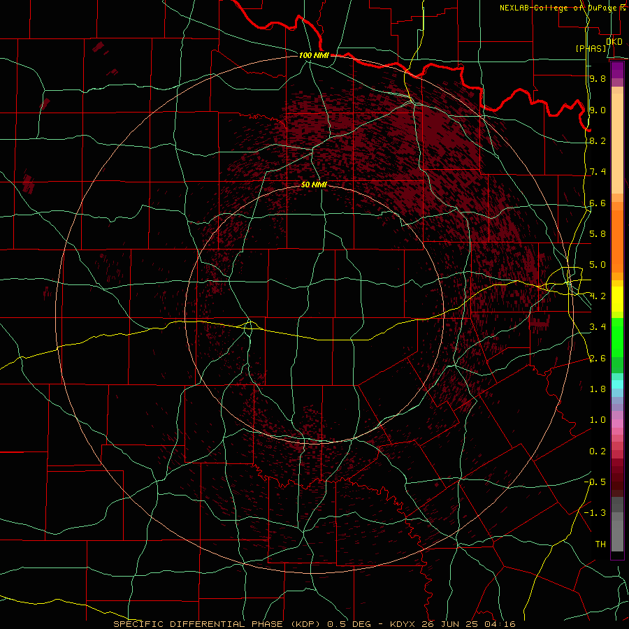629x629 pixels.
Task: Click the 26 JUN 25 04:16 timestamp
Action: pyautogui.click(x=467, y=624)
